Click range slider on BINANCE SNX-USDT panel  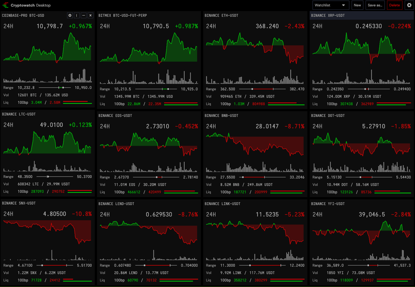tap(54, 266)
